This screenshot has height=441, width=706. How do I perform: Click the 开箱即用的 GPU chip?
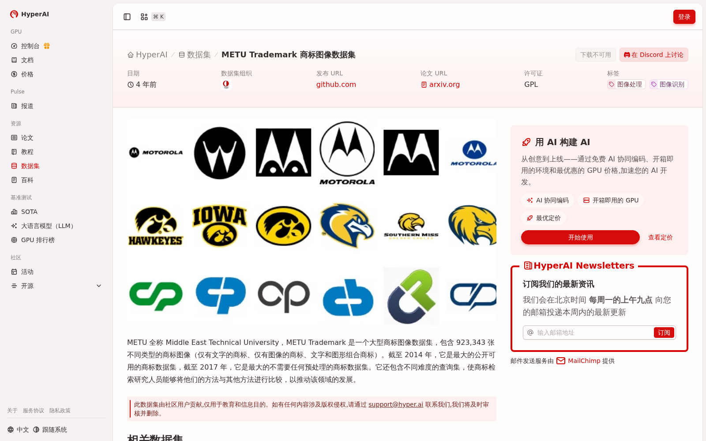click(611, 200)
